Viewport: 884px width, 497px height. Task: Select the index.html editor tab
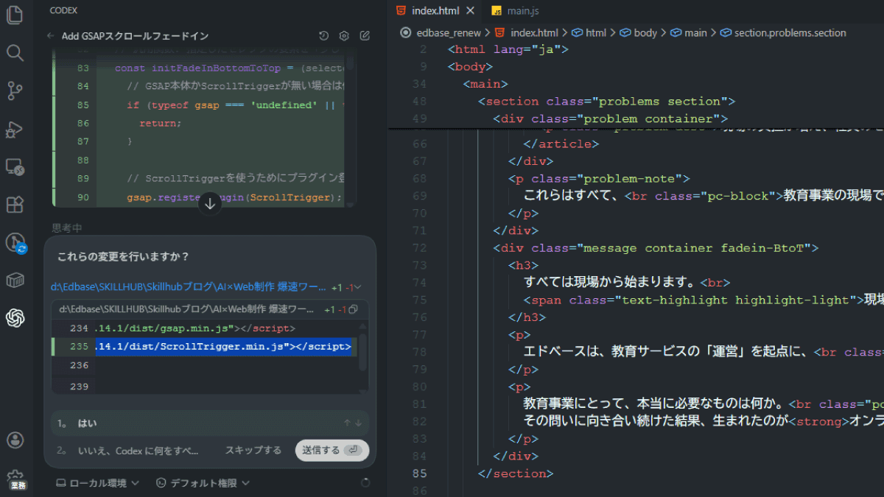point(433,11)
